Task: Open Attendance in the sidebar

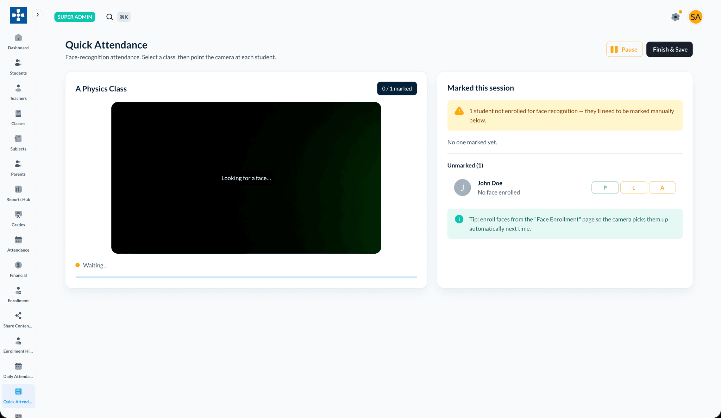Action: click(x=18, y=245)
